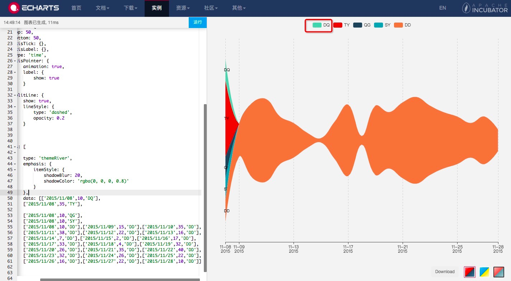
Task: Click the '图表已生成, 11ms' status text
Action: (x=41, y=22)
